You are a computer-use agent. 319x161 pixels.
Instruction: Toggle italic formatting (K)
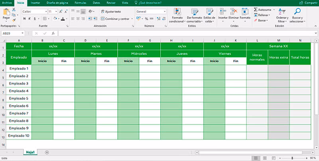tap(30, 19)
